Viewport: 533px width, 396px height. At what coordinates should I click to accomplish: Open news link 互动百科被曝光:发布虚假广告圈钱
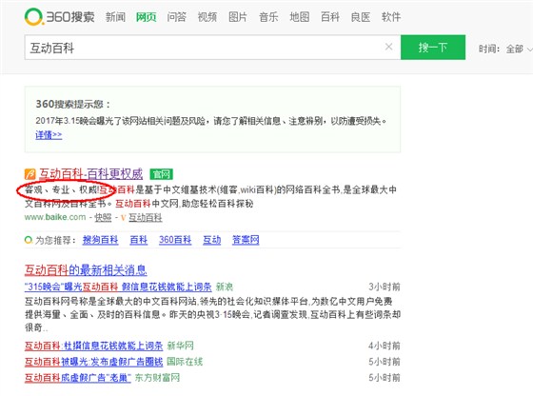click(x=94, y=362)
